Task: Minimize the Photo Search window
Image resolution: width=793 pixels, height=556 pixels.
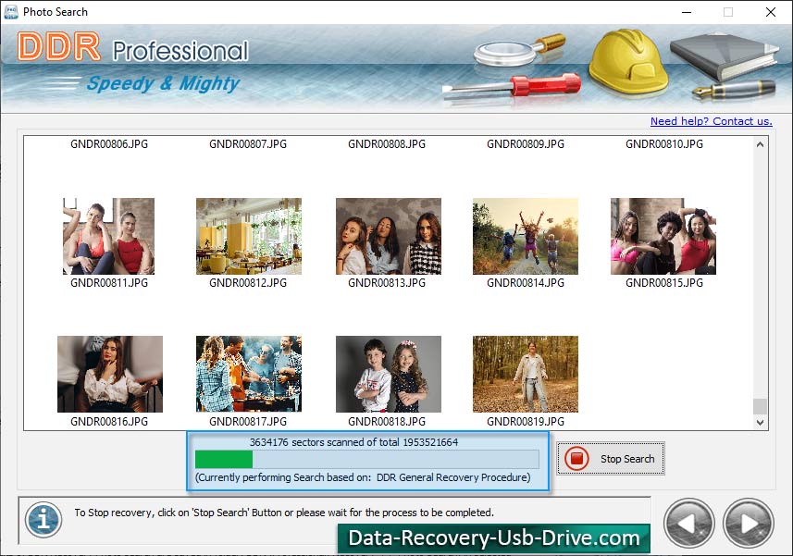Action: 687,12
